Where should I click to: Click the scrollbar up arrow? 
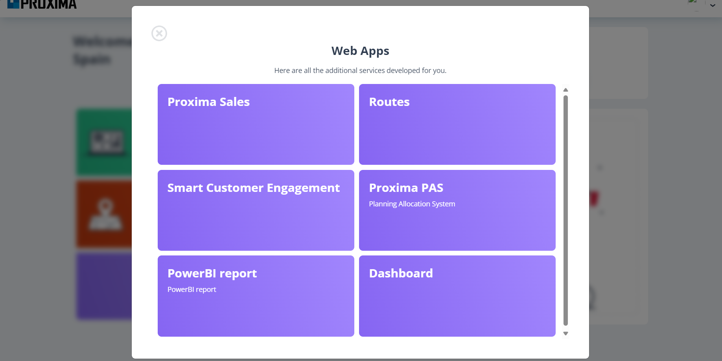(565, 90)
